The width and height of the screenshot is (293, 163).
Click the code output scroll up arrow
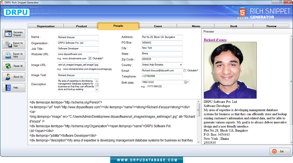click(x=198, y=102)
